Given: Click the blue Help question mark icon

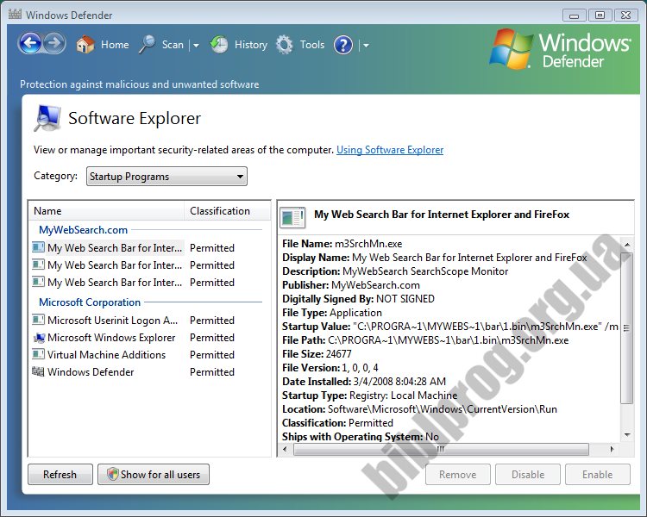Looking at the screenshot, I should click(343, 45).
